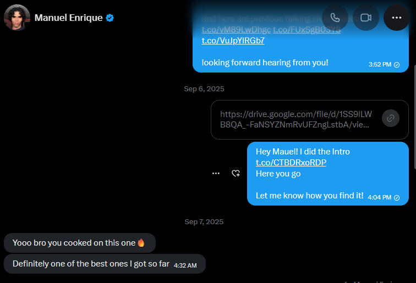Open the t.co/VuJpYIRGb7 link
Viewport: 416px width, 283px height.
click(233, 41)
